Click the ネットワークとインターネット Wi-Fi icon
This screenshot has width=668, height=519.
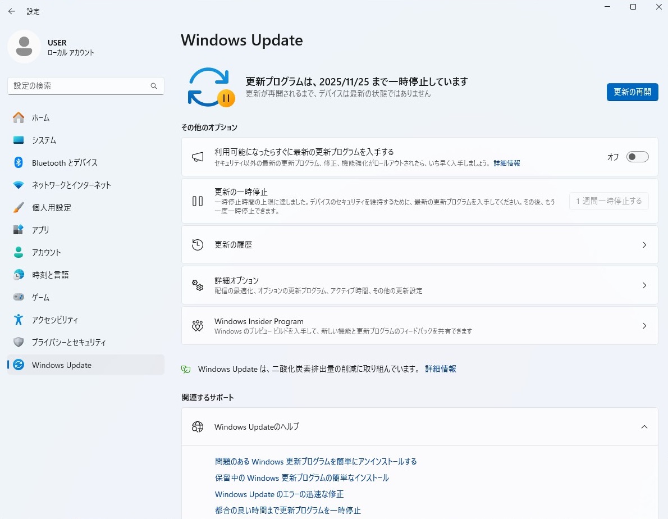[19, 185]
